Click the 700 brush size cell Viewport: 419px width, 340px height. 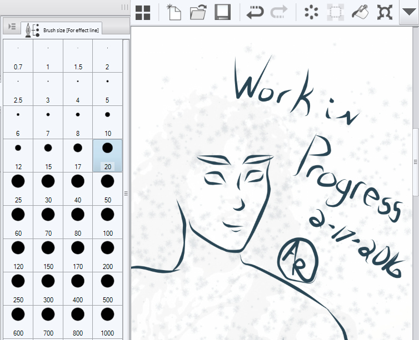pos(48,322)
